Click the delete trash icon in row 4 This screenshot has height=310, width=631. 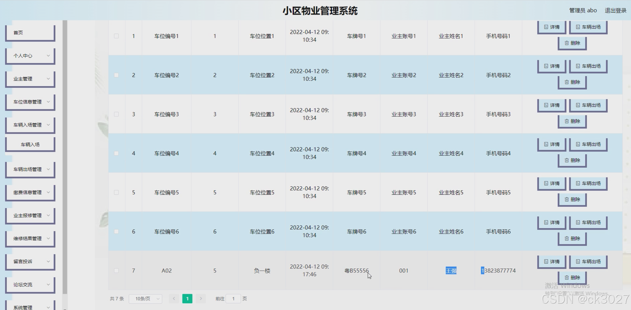pos(566,160)
